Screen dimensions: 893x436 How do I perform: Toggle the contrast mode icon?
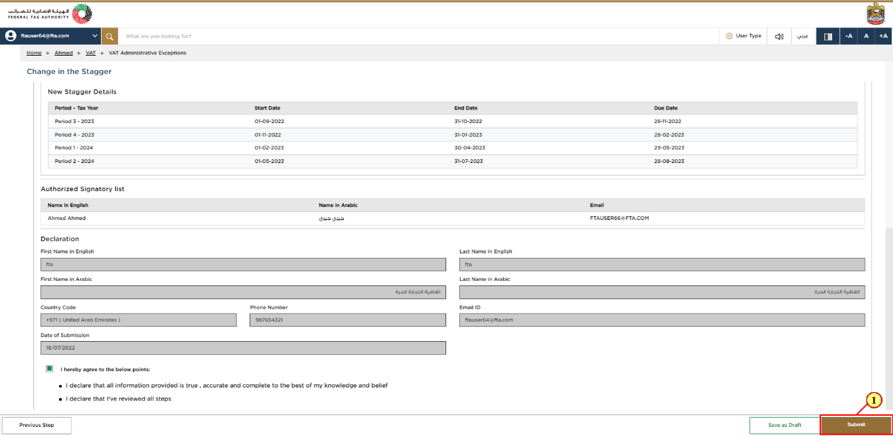point(828,37)
